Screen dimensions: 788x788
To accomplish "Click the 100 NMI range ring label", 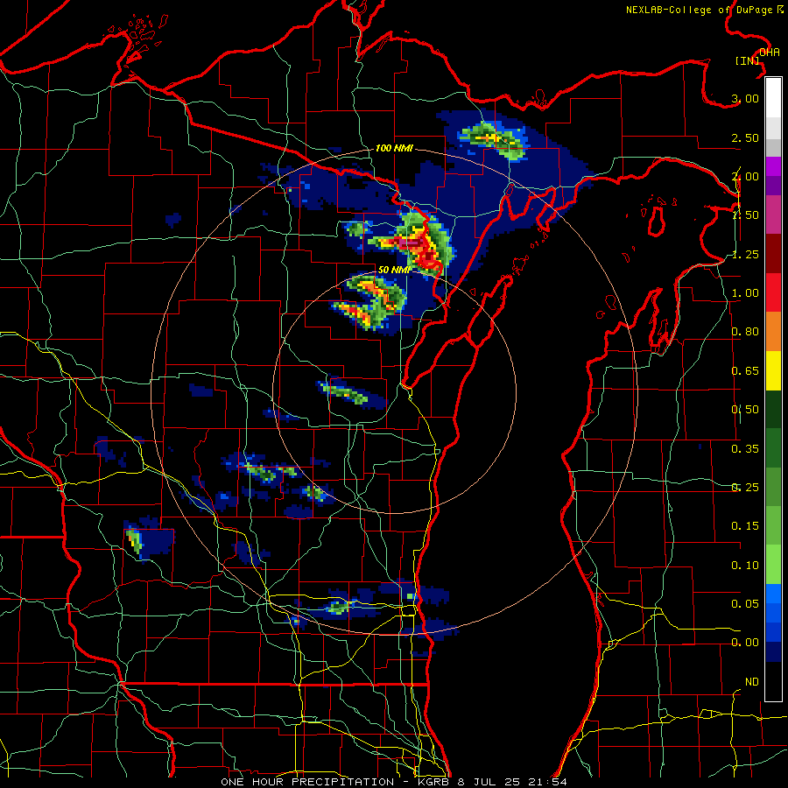I will pos(394,148).
